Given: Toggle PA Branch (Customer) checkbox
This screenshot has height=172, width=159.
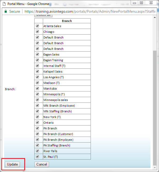Looking at the screenshot, I should 37,134.
